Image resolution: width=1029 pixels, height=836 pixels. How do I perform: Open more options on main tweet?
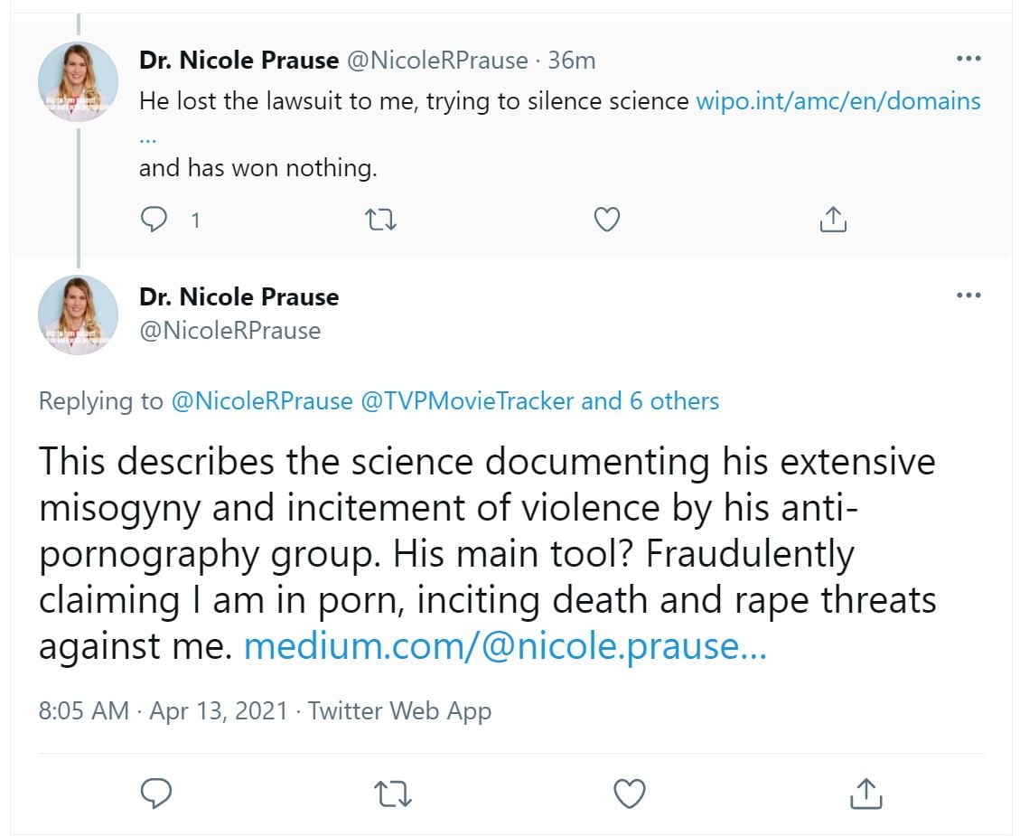tap(968, 296)
